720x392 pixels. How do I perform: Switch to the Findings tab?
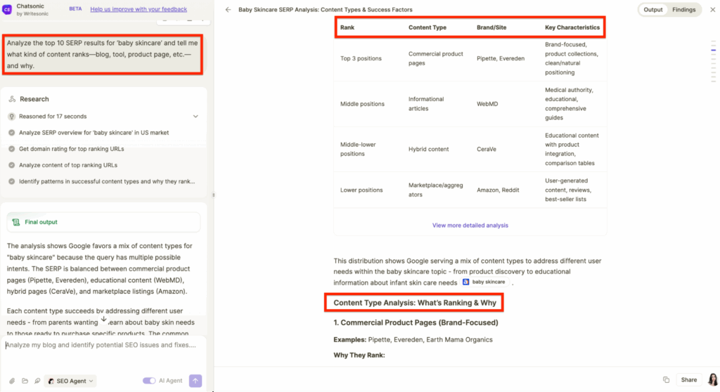(x=683, y=10)
